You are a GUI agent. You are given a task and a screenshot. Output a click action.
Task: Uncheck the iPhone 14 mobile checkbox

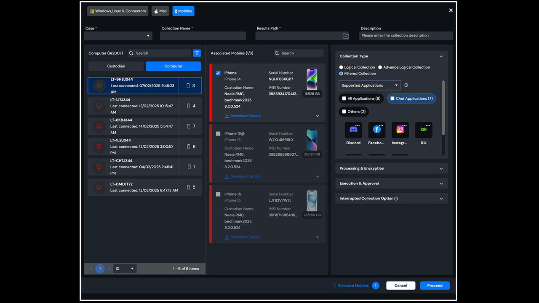(x=218, y=73)
